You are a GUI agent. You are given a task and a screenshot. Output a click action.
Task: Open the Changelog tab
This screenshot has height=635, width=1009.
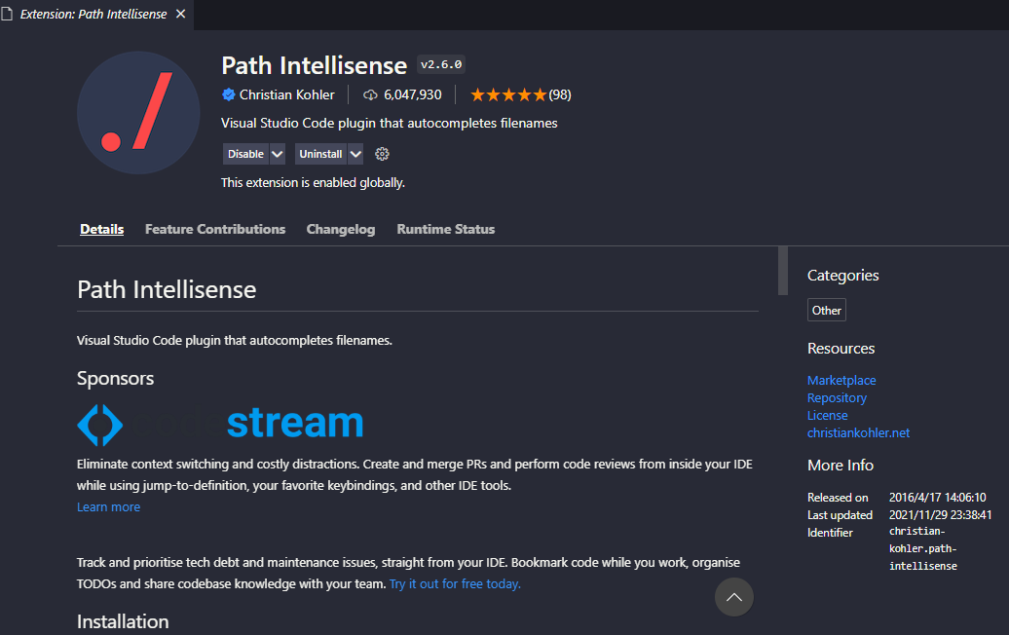(x=341, y=229)
